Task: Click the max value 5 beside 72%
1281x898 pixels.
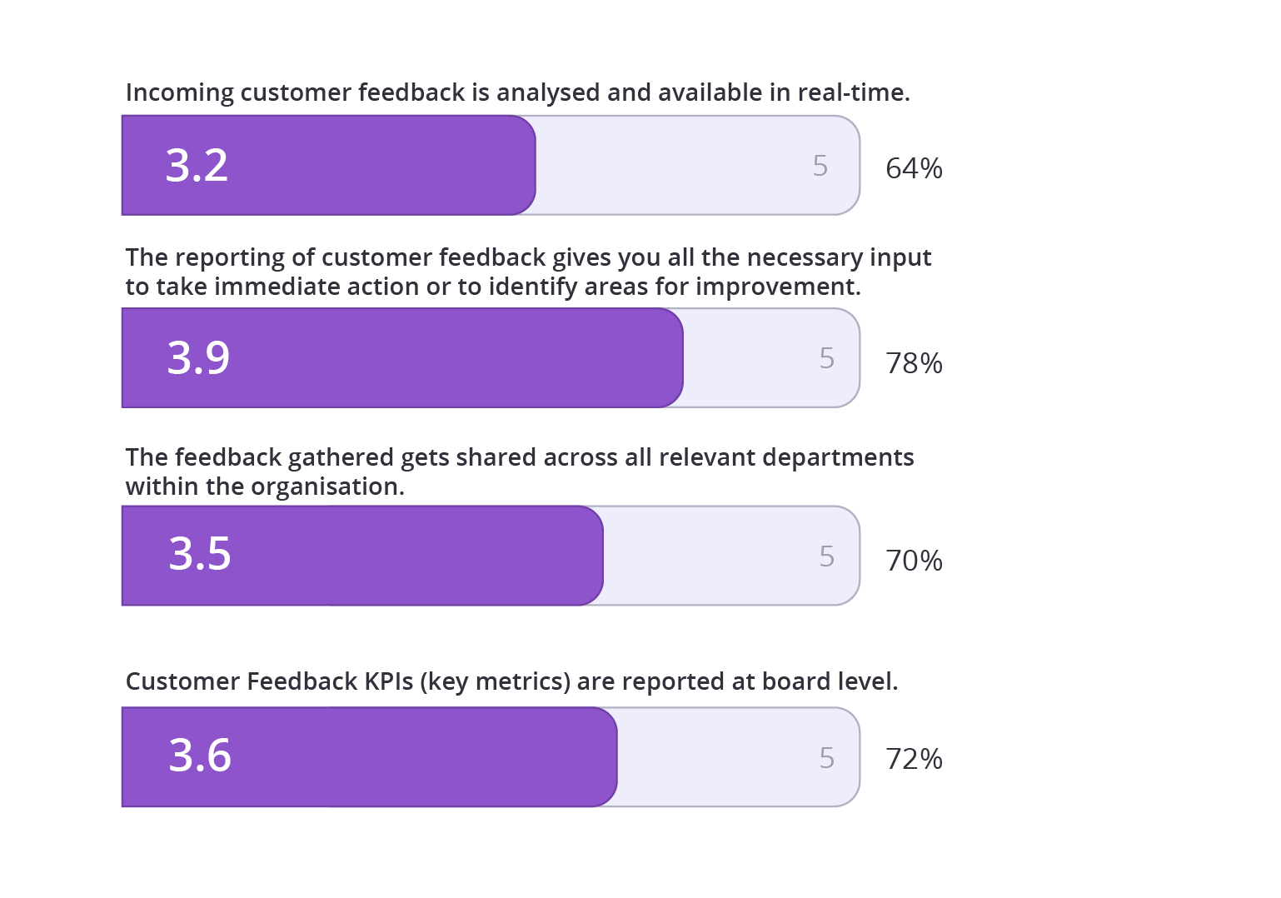Action: tap(826, 758)
